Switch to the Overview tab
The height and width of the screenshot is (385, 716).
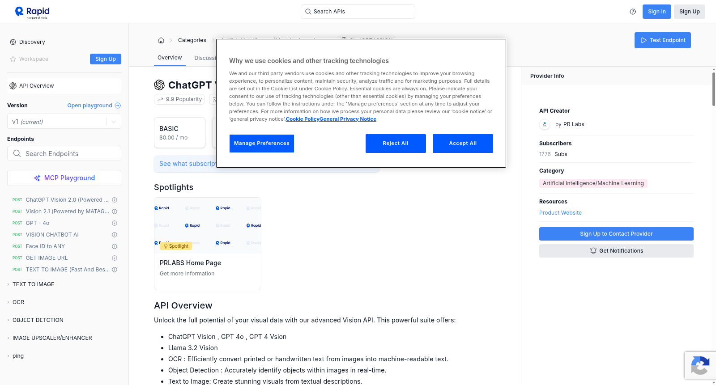(x=170, y=58)
